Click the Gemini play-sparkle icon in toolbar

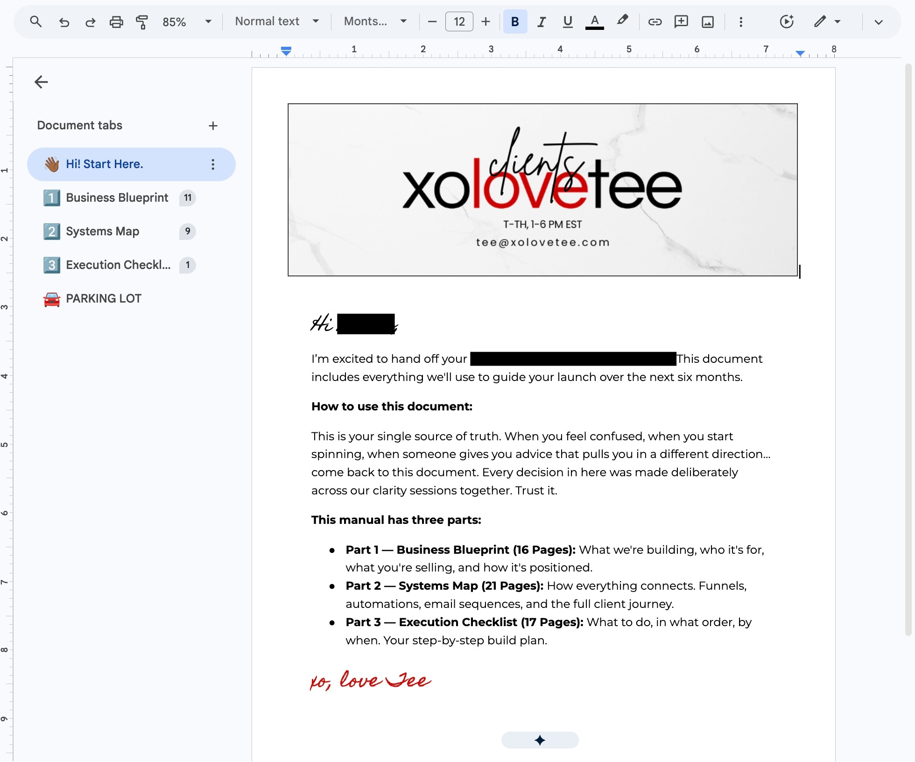point(787,21)
